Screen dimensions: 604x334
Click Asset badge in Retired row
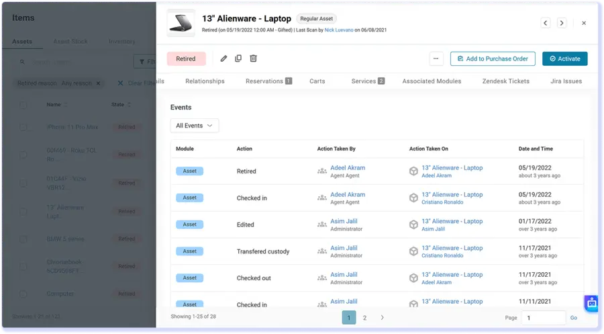coord(189,171)
